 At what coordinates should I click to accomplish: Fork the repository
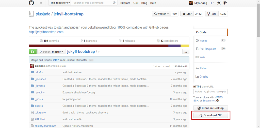click(212, 14)
